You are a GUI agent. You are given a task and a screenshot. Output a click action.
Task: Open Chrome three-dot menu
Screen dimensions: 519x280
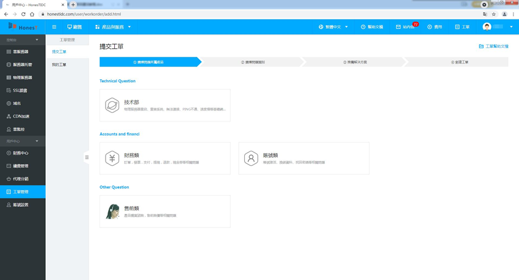pyautogui.click(x=514, y=14)
